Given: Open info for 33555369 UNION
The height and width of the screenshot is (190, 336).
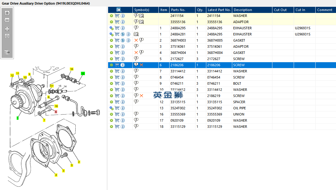Looking at the screenshot, I should [x=123, y=114].
